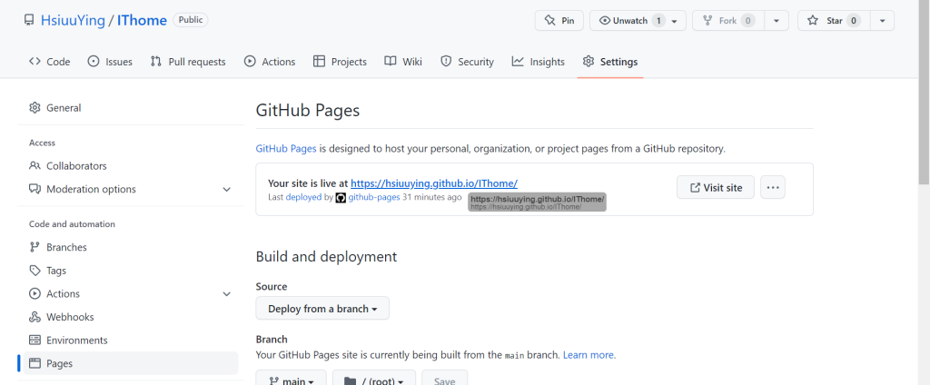Open General settings in the sidebar
Screen dimensions: 930x385
tap(131, 108)
